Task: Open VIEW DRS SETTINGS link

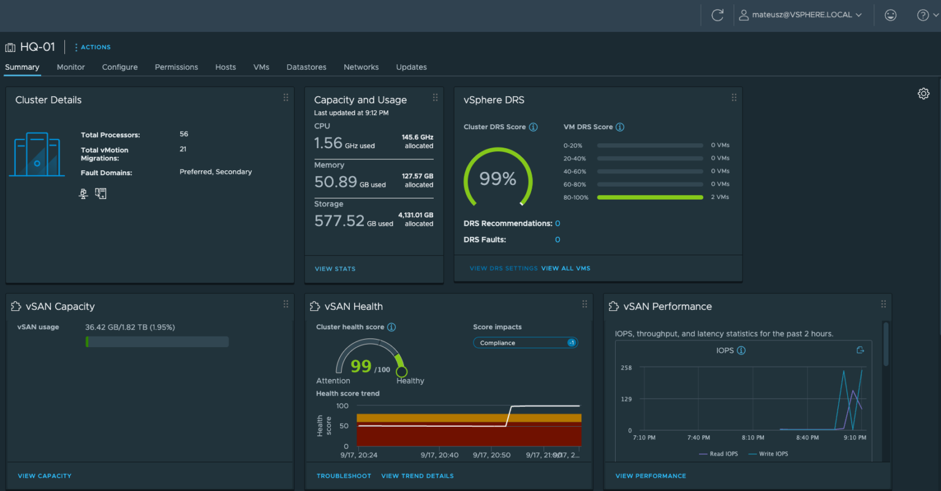Action: 504,268
